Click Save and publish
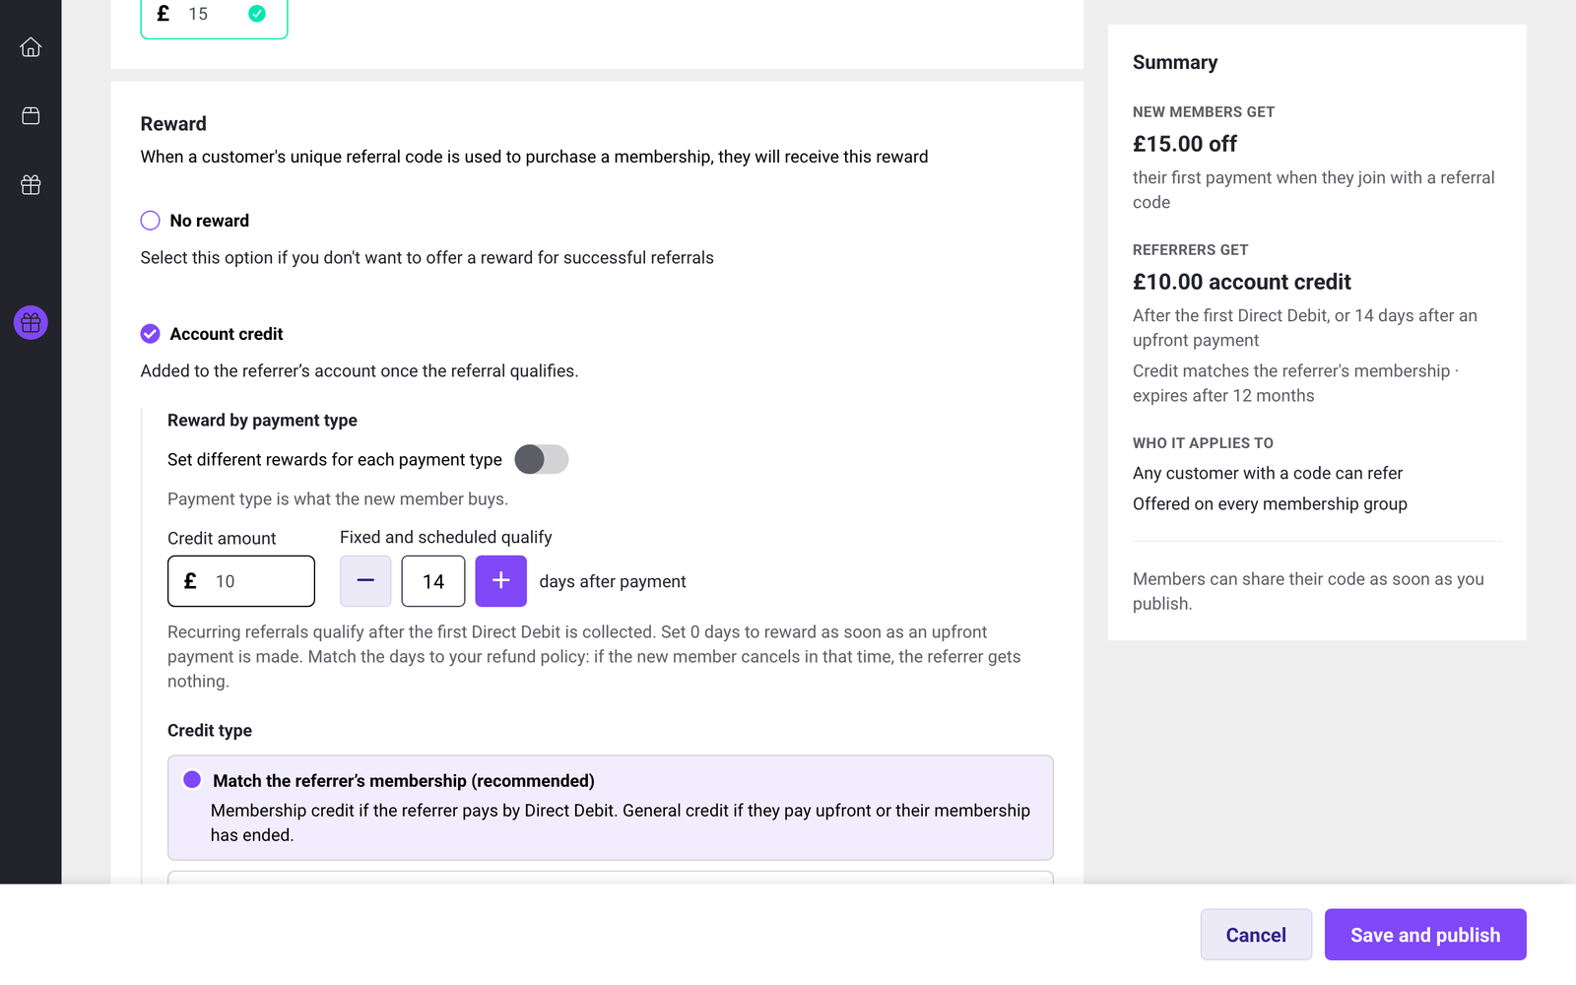The height and width of the screenshot is (985, 1576). (1425, 935)
